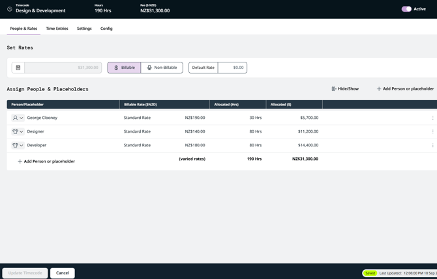Click the Cancel button
The width and height of the screenshot is (437, 279).
(63, 273)
